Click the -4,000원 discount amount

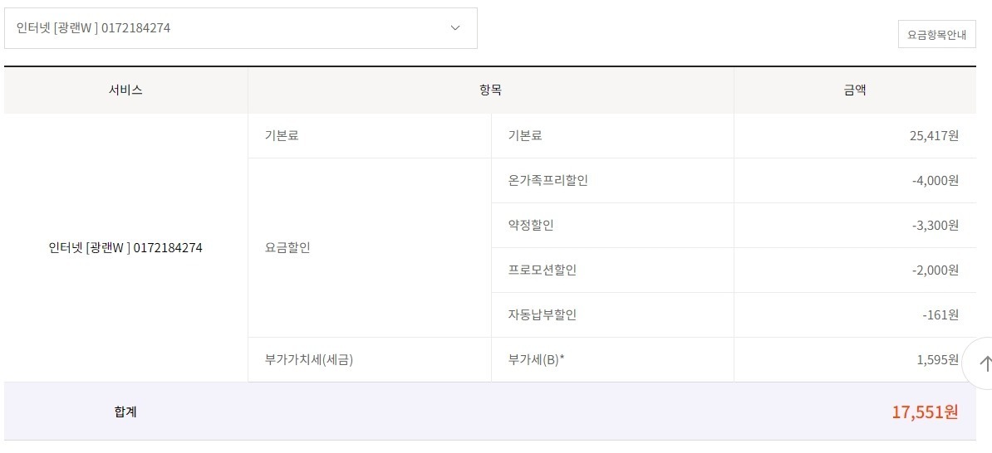point(935,180)
